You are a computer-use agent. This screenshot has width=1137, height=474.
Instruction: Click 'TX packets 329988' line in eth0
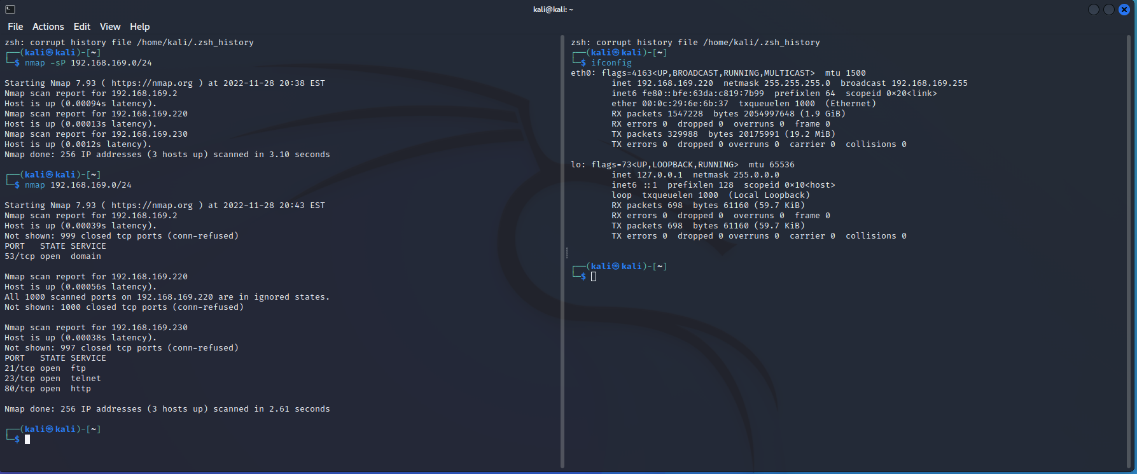pos(723,134)
